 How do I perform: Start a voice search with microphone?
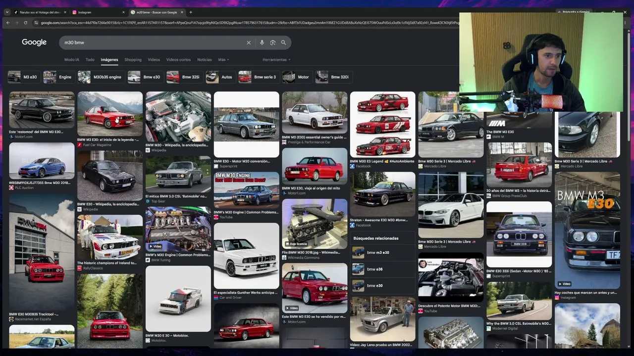coord(262,43)
